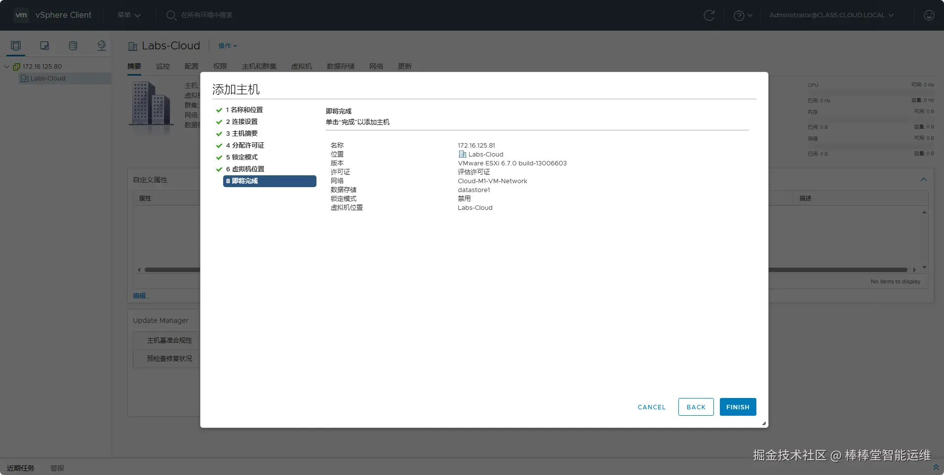Click the license value 评估许可证

click(474, 172)
